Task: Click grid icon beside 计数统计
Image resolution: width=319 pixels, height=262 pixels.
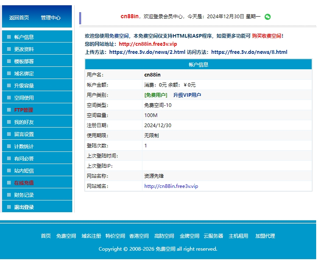Action: point(9,146)
